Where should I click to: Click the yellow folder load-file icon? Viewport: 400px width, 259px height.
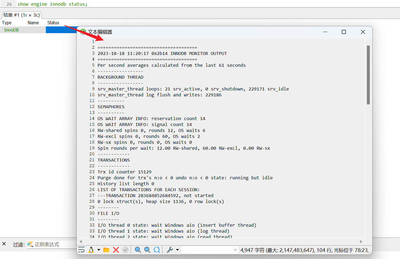pos(106,250)
